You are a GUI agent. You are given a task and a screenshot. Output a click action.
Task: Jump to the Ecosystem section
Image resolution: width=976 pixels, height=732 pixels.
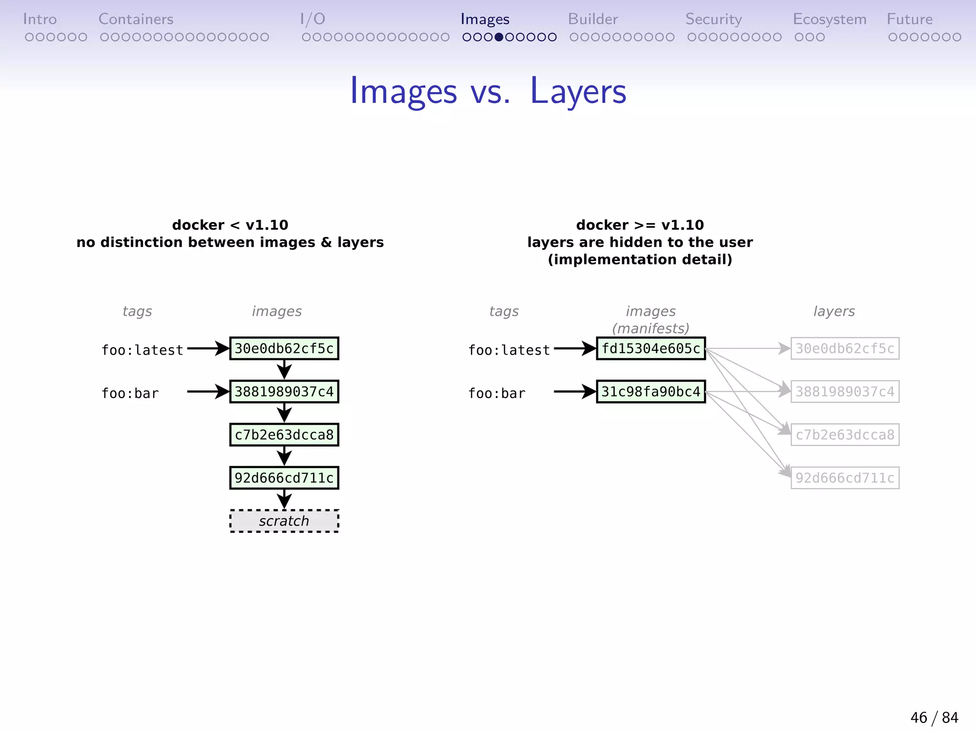829,19
